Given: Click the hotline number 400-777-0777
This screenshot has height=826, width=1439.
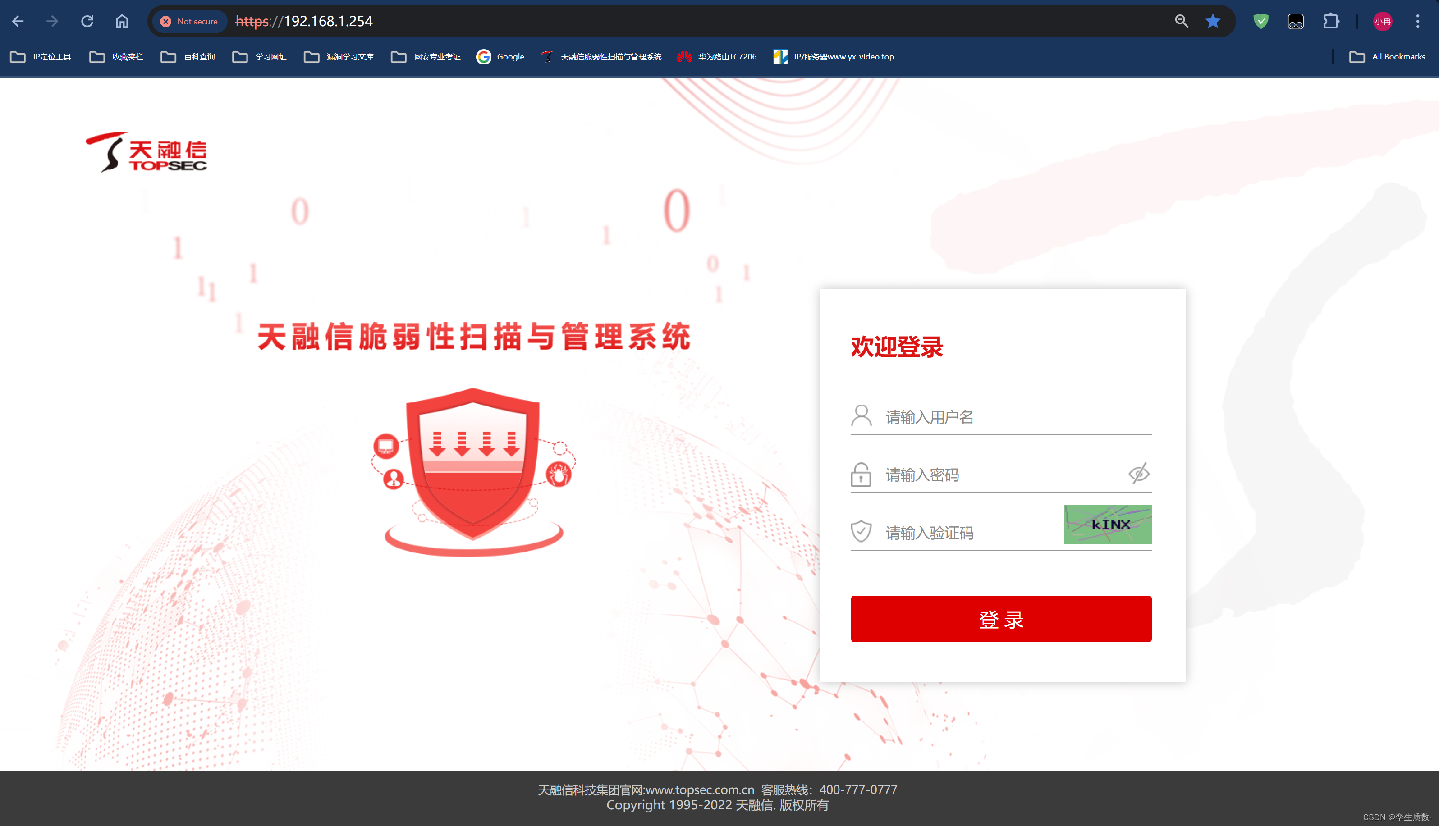Looking at the screenshot, I should [858, 789].
